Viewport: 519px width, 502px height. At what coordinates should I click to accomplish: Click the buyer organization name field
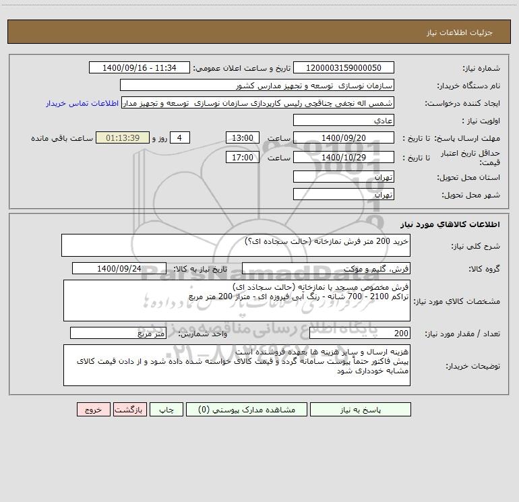point(257,85)
